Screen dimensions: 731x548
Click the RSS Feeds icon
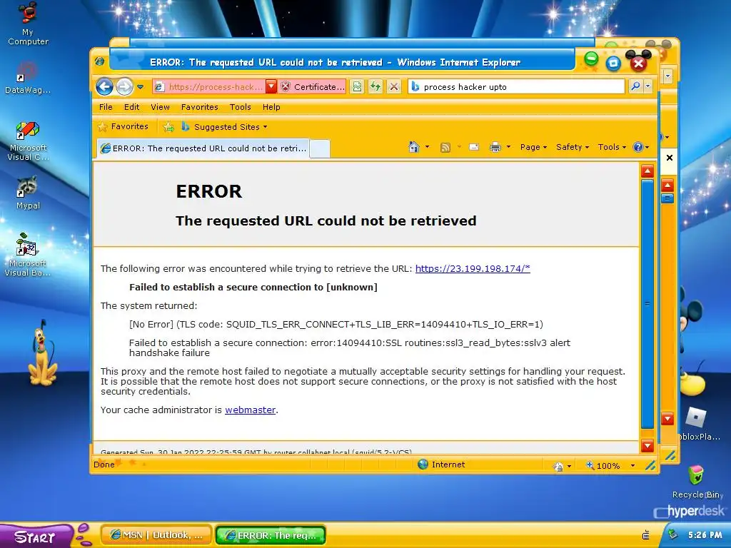click(x=445, y=148)
